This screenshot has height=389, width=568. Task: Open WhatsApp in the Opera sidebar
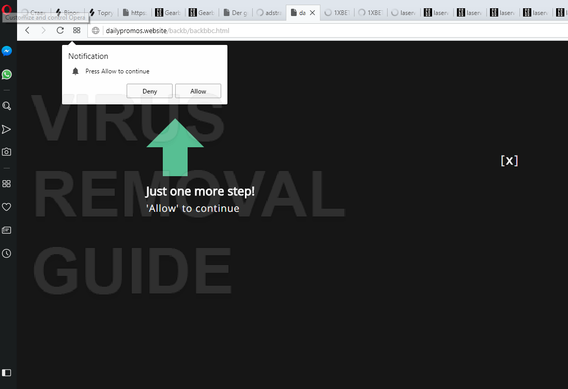[7, 74]
